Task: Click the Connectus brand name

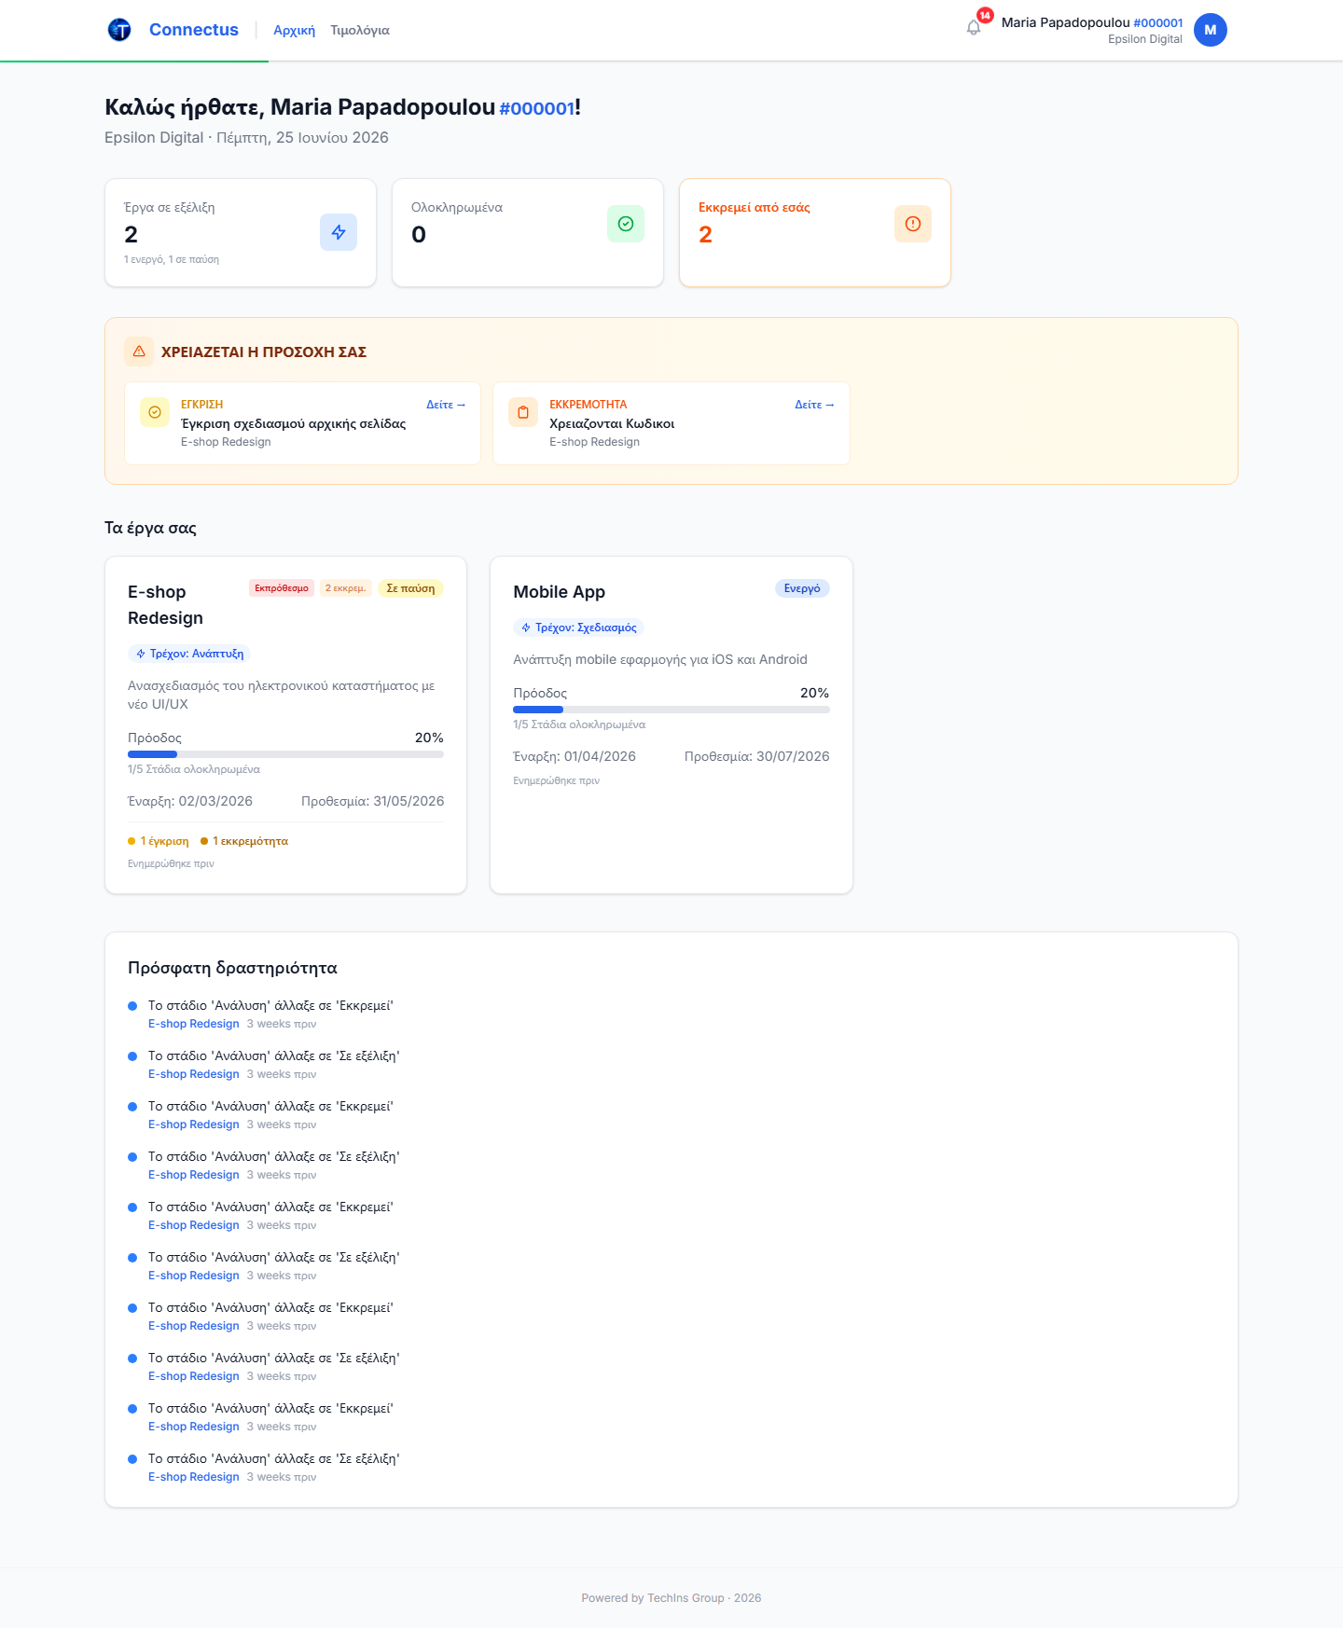Action: 194,30
